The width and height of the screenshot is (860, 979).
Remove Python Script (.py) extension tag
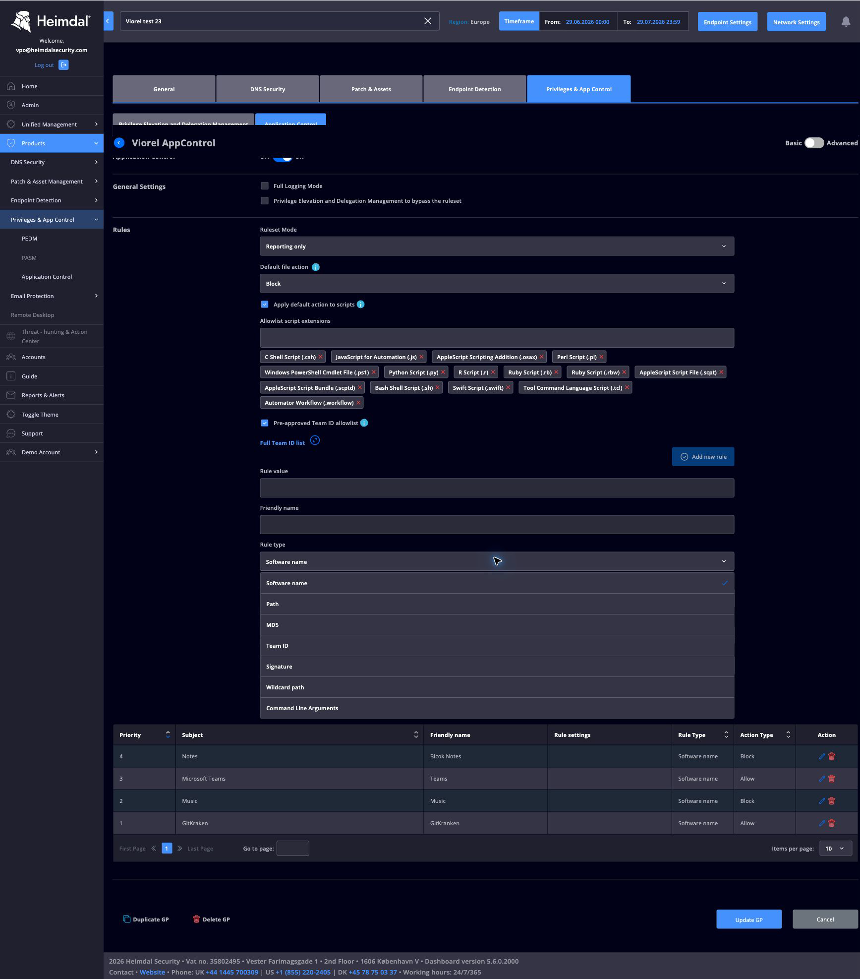[443, 372]
